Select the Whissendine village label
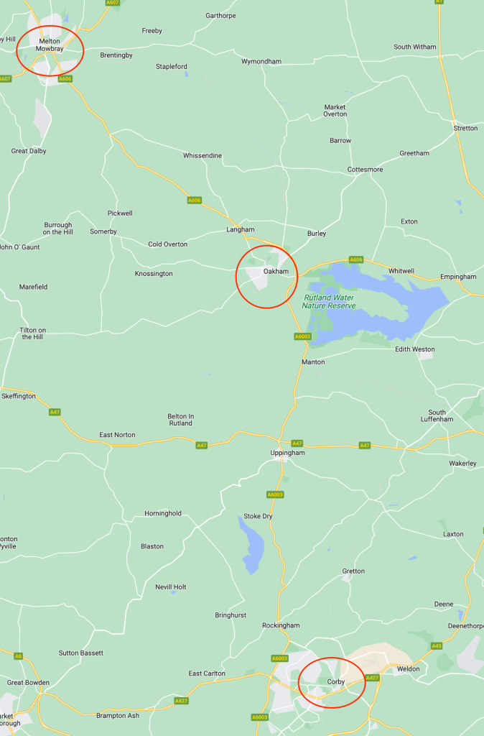 (203, 155)
